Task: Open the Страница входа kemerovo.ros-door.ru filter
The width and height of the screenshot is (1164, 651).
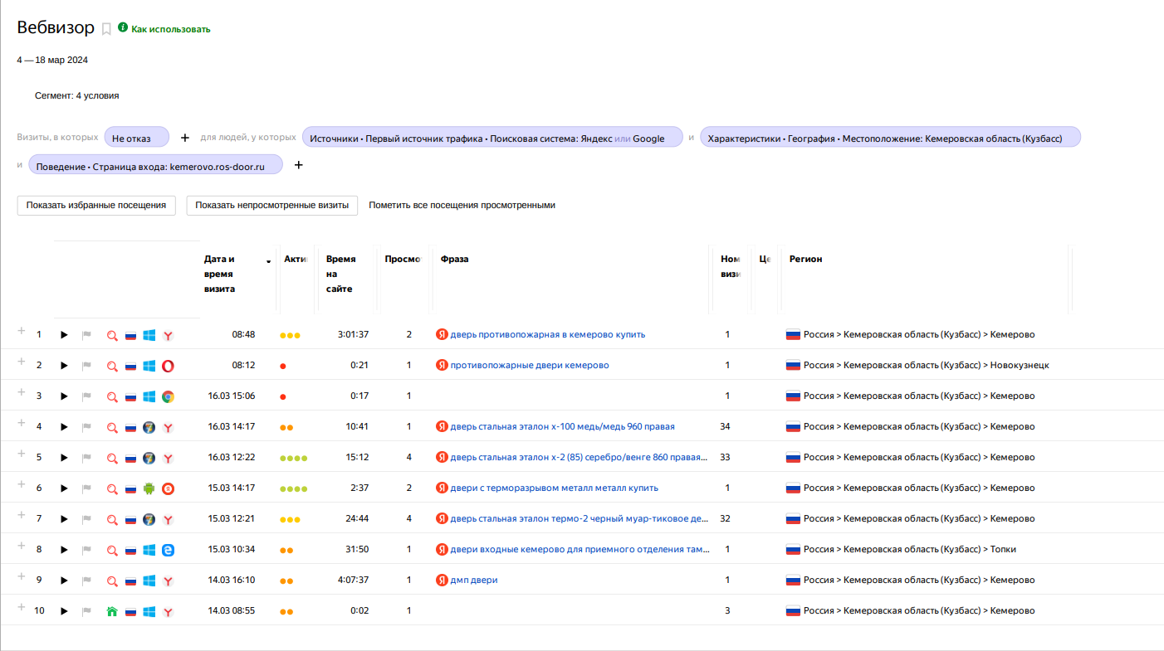Action: [x=155, y=165]
